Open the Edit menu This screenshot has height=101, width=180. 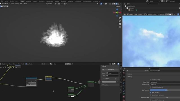(2, 1)
